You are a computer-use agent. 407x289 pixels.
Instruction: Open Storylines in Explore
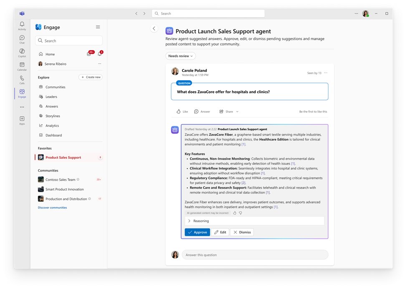pos(53,116)
